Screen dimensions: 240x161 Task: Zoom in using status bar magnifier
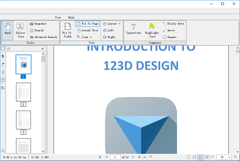pos(236,157)
